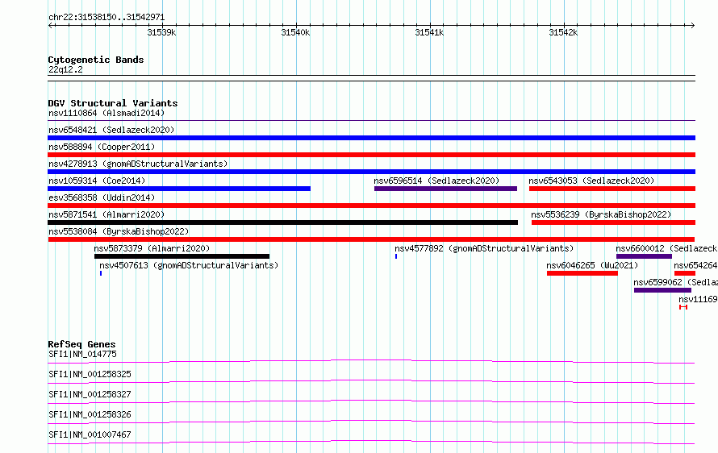The height and width of the screenshot is (453, 718).
Task: Click the small blue marker under nsv4507613
Action: coord(101,273)
